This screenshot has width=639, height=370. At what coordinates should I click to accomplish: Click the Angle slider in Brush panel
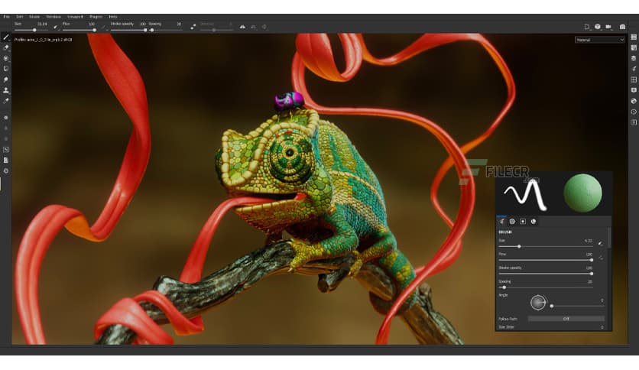coord(577,306)
